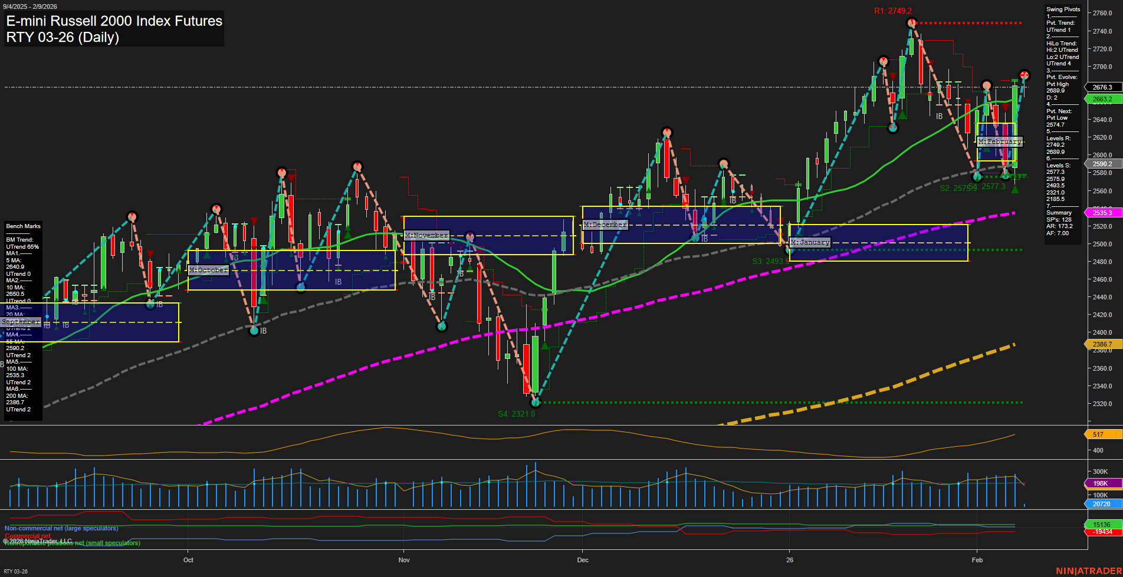This screenshot has height=577, width=1123.
Task: Click the magenta 2535.3 price level tag
Action: coord(1102,212)
